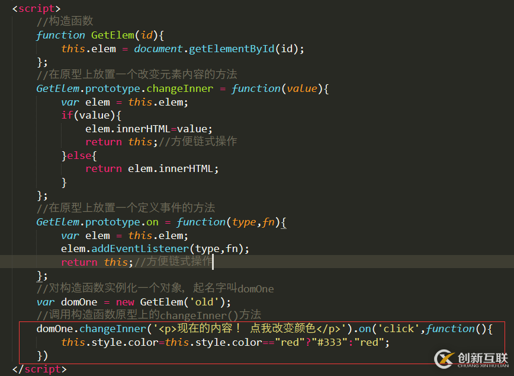Click the return elem.innerHTML; statement

[x=152, y=169]
